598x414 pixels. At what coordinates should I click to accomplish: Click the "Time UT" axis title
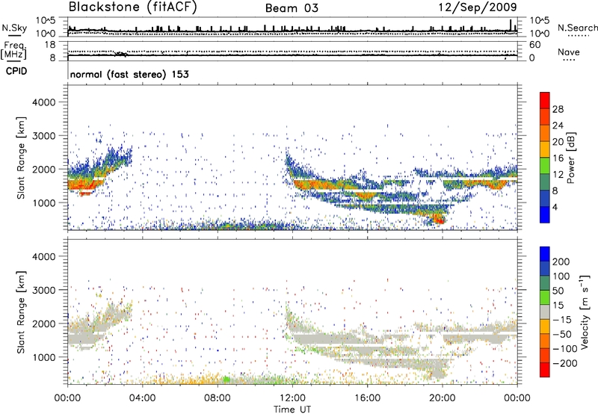point(292,410)
